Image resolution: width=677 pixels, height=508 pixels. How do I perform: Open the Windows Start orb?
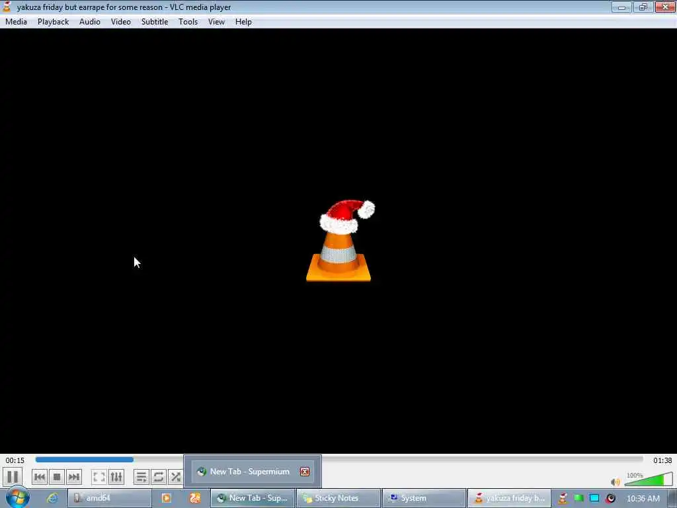point(18,497)
